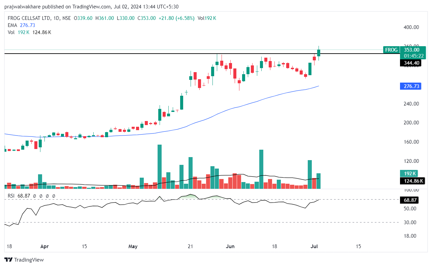Select the 344.40 horizontal line price label
Image resolution: width=432 pixels, height=267 pixels.
point(411,63)
